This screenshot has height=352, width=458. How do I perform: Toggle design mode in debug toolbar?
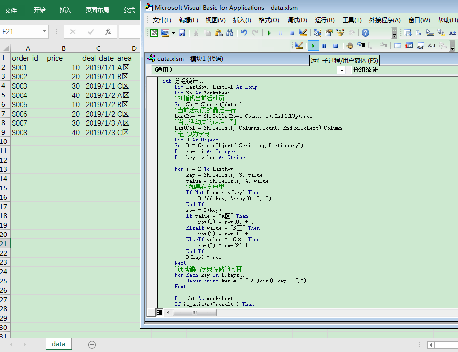[x=299, y=46]
